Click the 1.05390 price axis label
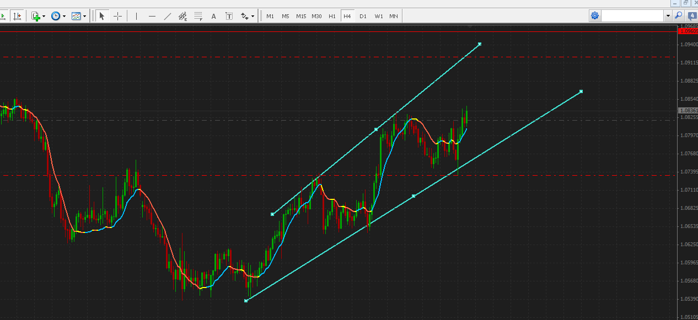The image size is (698, 320). tap(689, 299)
